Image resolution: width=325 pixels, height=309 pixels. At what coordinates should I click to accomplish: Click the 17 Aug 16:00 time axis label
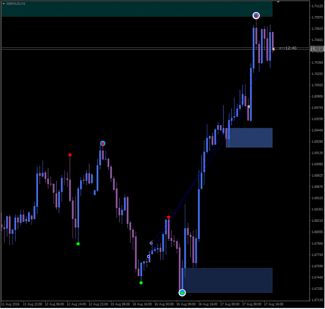pyautogui.click(x=274, y=304)
